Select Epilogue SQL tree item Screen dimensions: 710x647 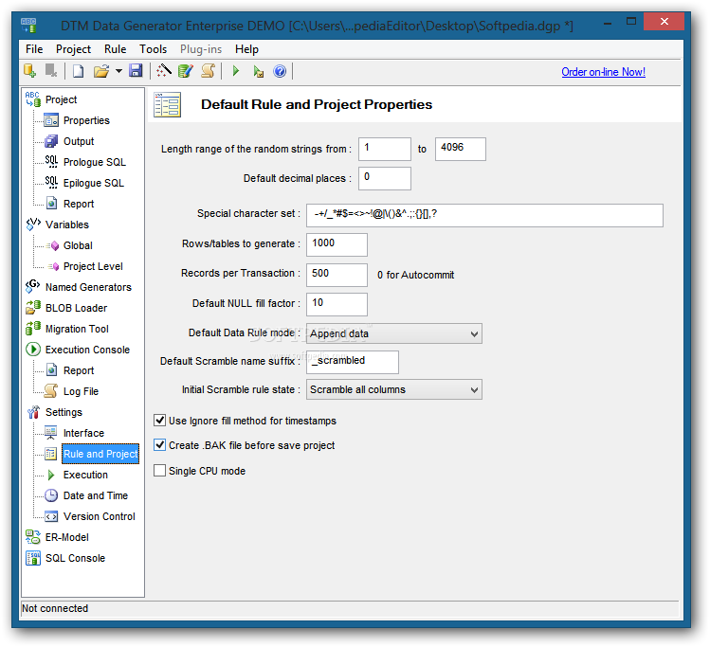(94, 183)
